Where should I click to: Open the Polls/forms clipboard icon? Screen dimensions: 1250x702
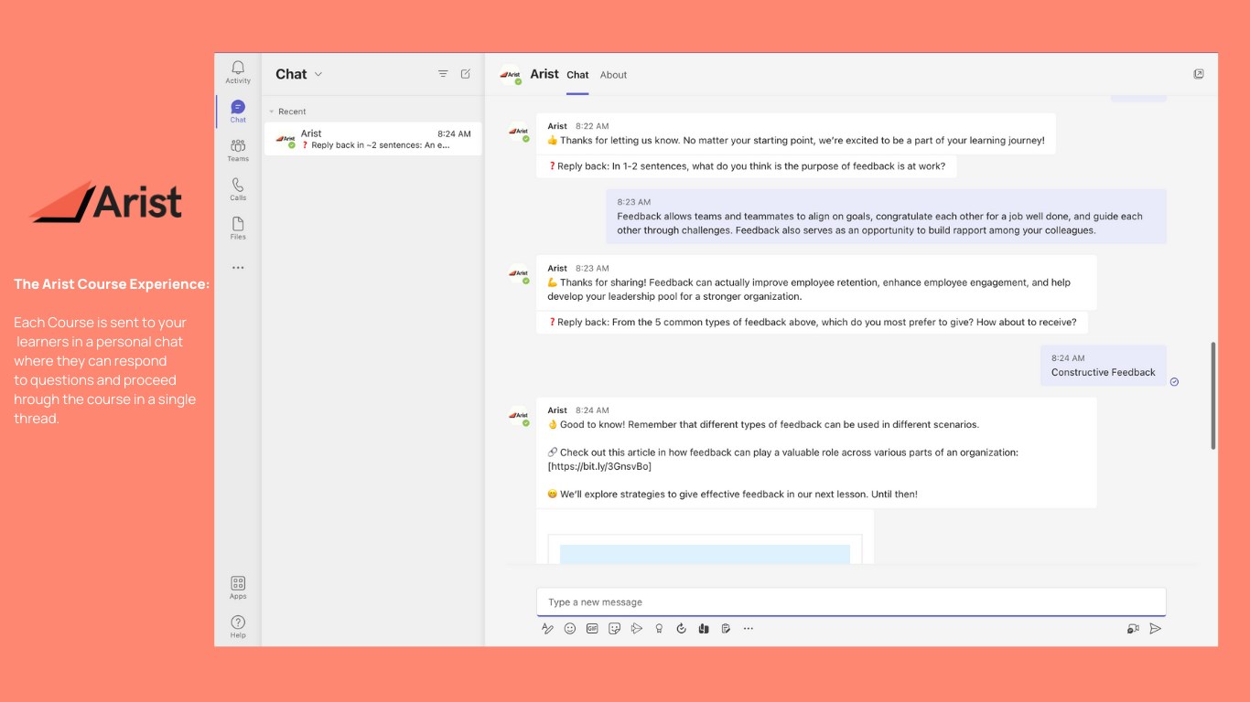(x=726, y=628)
